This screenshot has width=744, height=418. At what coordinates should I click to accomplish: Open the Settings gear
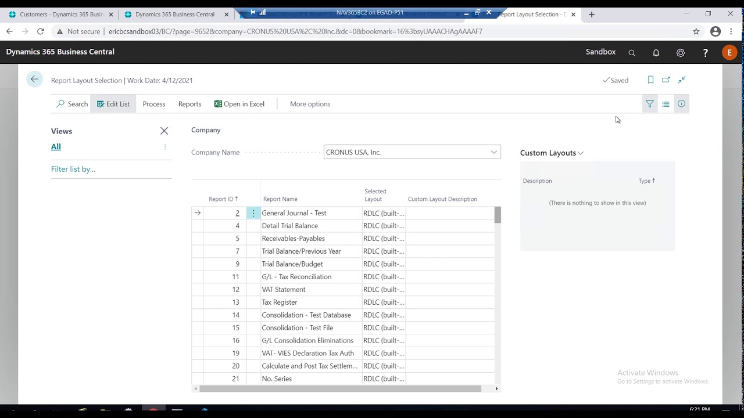(681, 53)
